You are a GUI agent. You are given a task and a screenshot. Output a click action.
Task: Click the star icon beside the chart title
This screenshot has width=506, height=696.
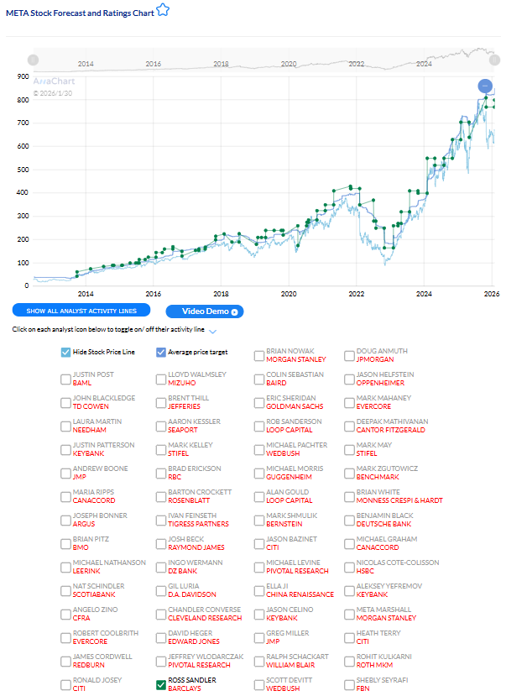(x=163, y=11)
